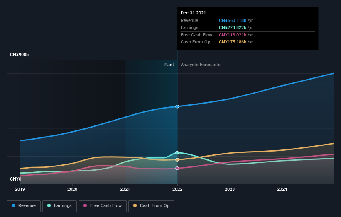Click the blue dot in the Revenue legend
The image size is (341, 217).
click(14, 205)
